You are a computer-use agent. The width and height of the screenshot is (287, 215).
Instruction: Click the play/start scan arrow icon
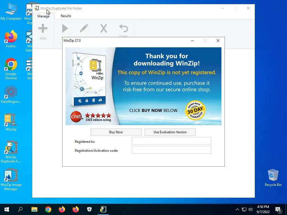[x=65, y=29]
